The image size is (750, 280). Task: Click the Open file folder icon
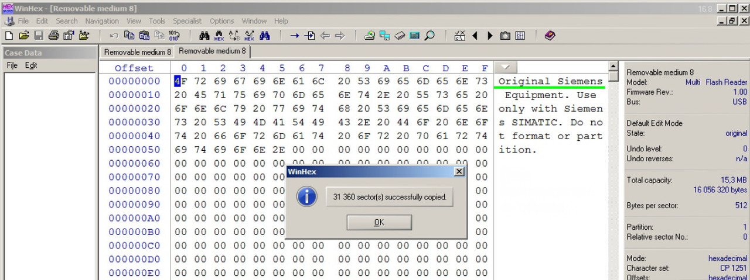[x=24, y=36]
